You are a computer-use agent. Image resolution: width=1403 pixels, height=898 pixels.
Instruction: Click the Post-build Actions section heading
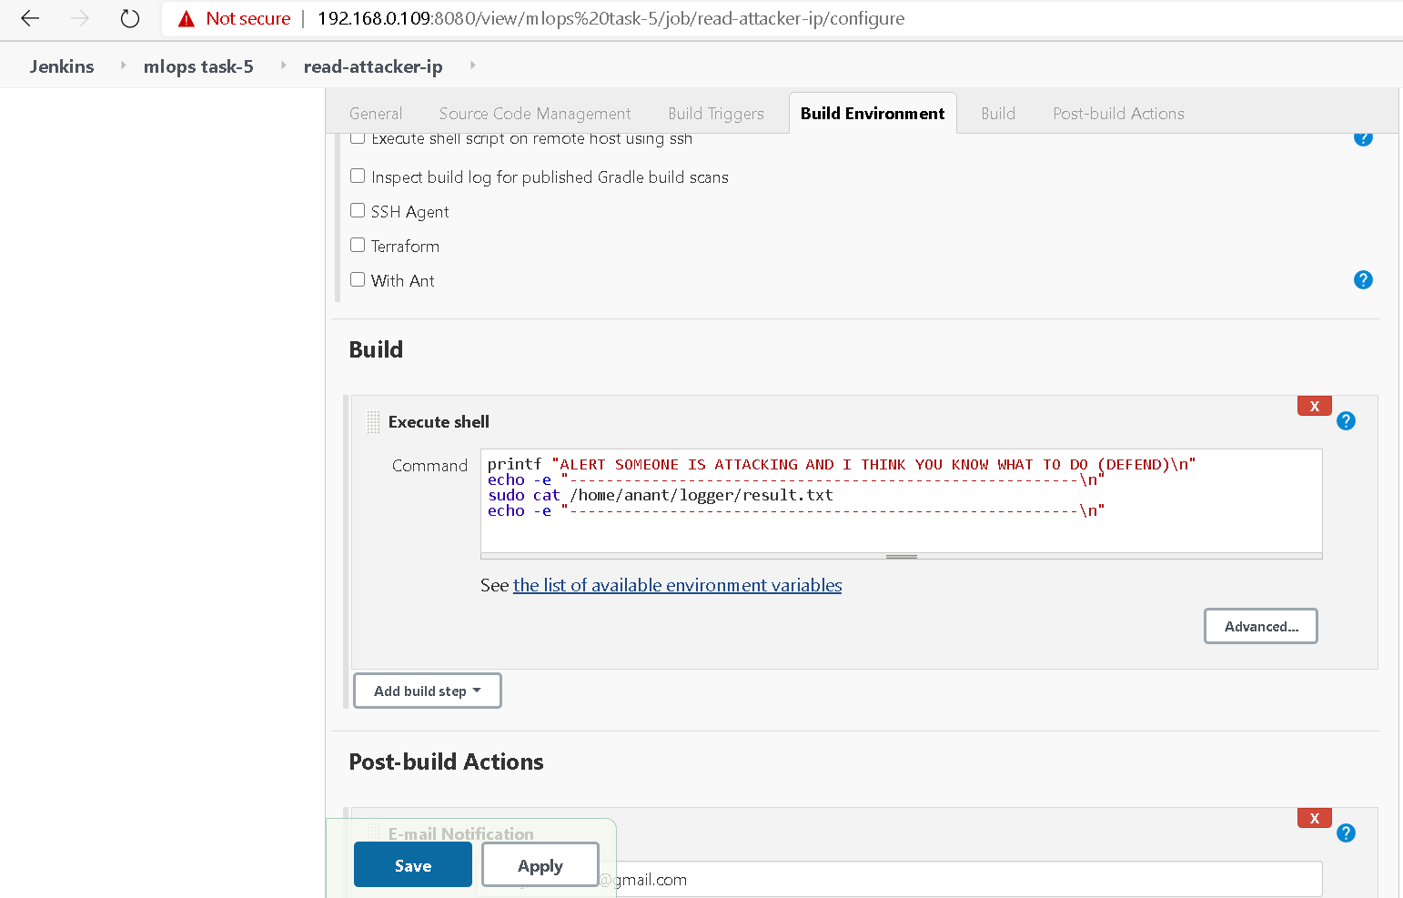click(446, 762)
